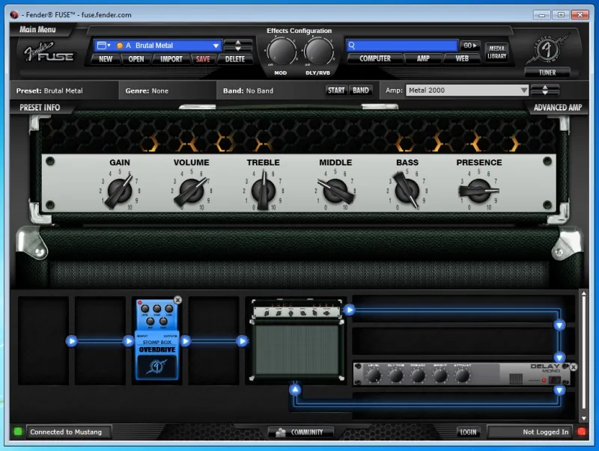Click the COMMUNITY button

(301, 432)
